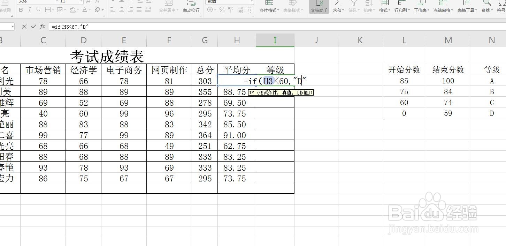The width and height of the screenshot is (506, 246).
Task: Open the eraser clear dropdown arrow
Action: point(102,10)
